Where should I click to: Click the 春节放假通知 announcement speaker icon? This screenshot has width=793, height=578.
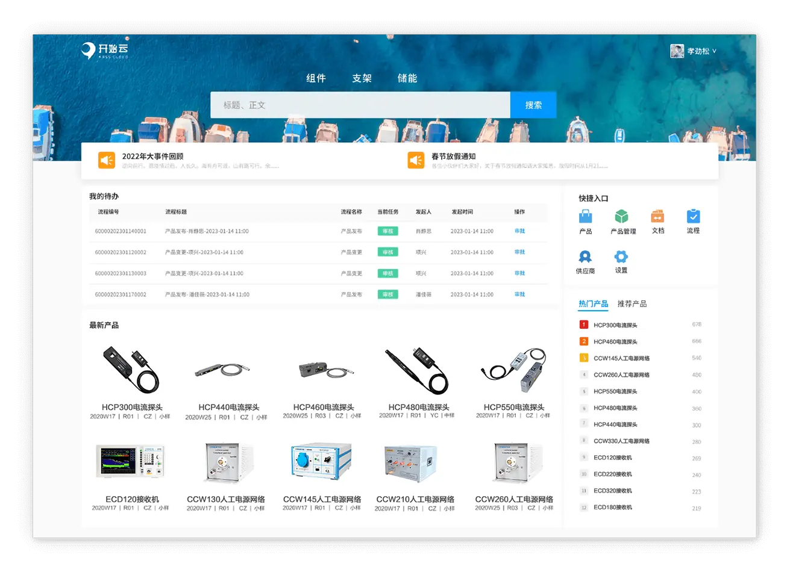tap(416, 160)
